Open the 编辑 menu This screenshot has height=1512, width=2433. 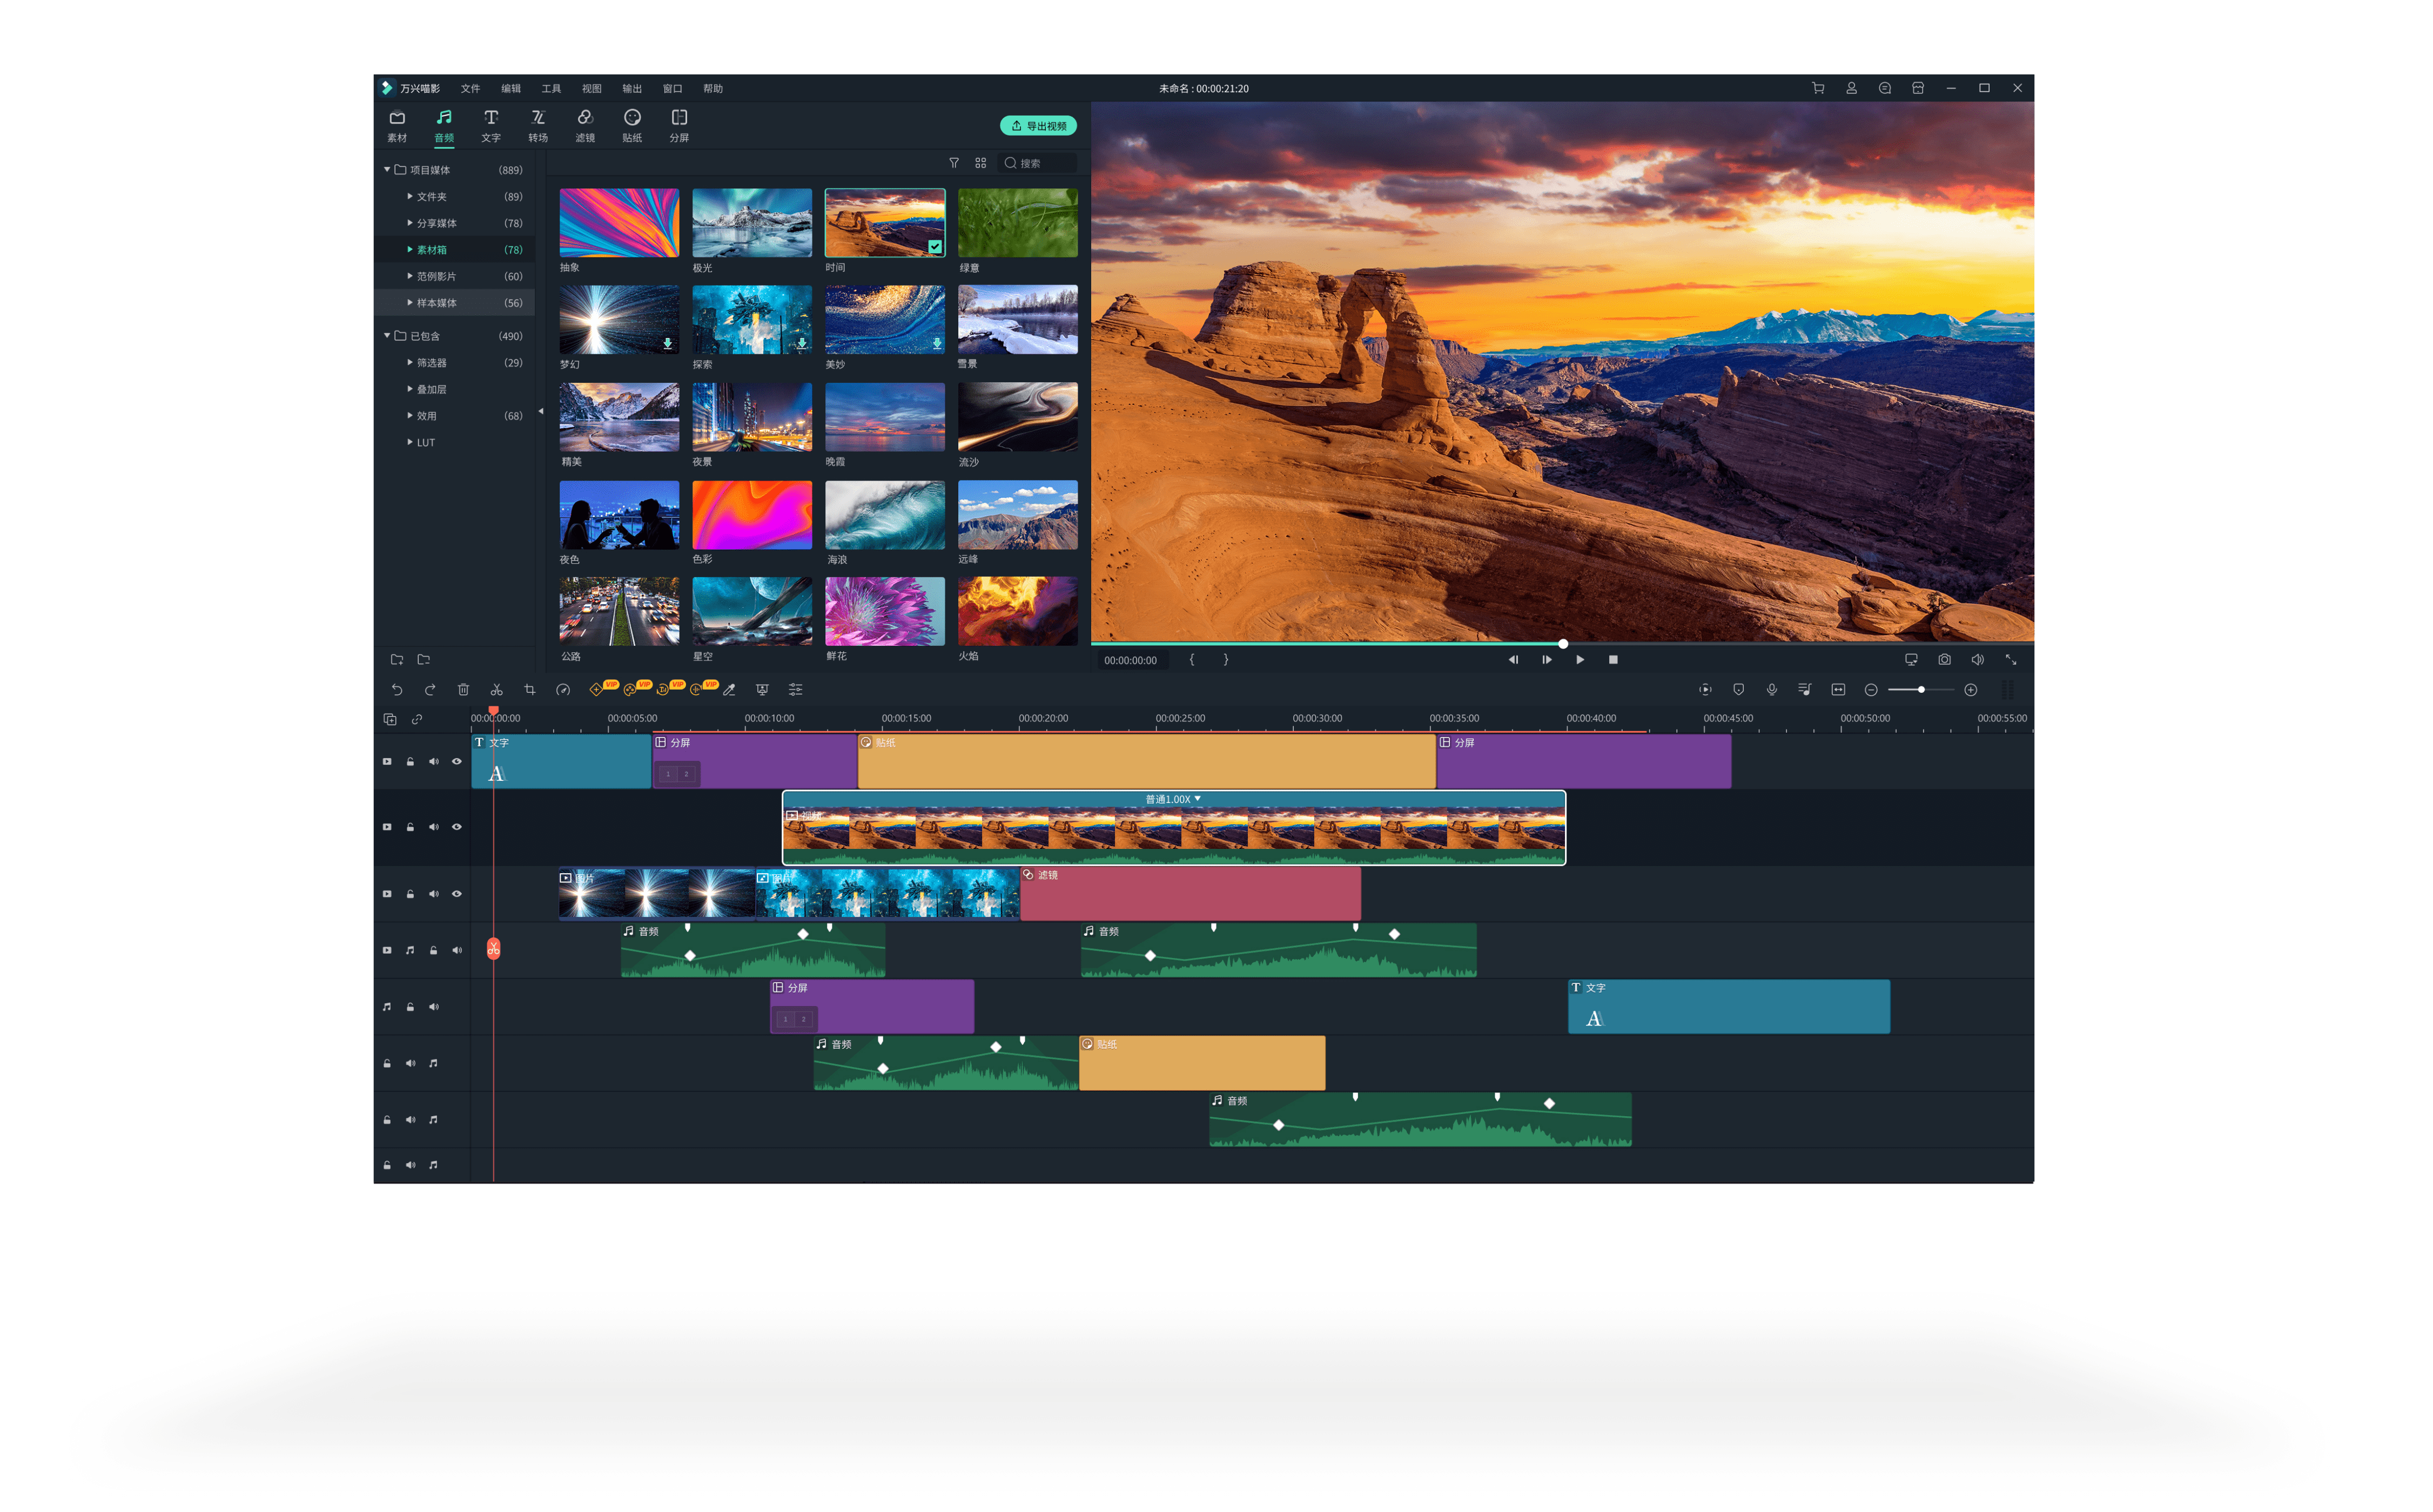510,89
